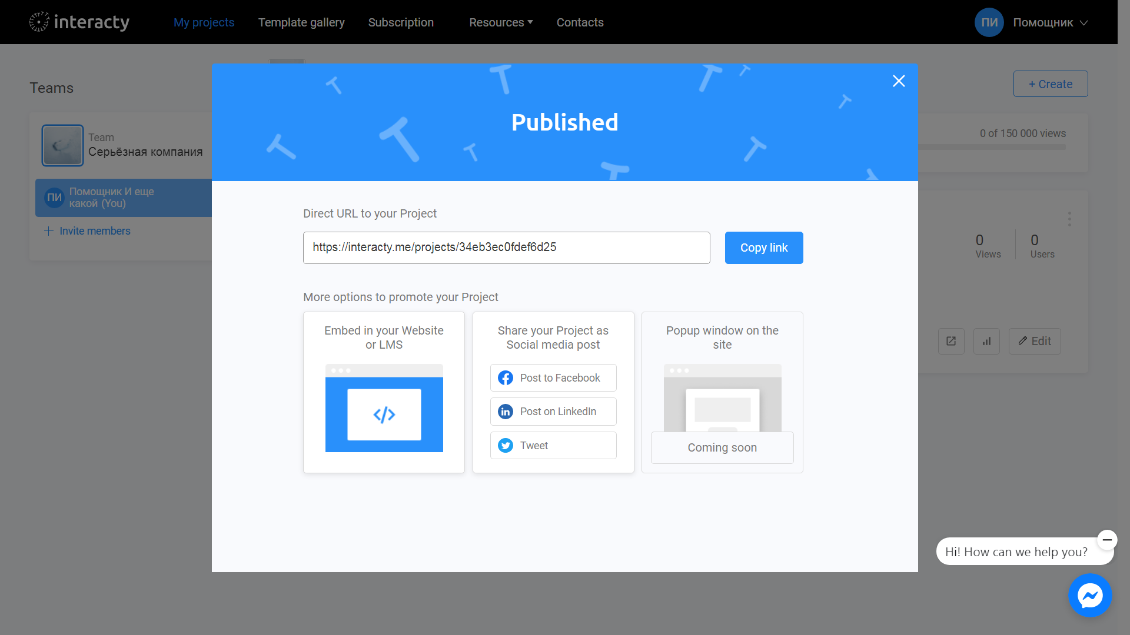Click the Edit project icon
The width and height of the screenshot is (1130, 635).
point(1035,341)
